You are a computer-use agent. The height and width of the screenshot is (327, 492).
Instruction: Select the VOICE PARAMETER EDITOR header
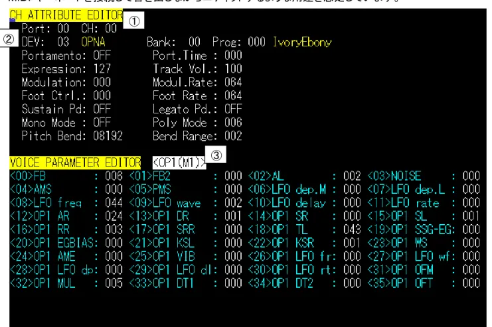click(75, 163)
